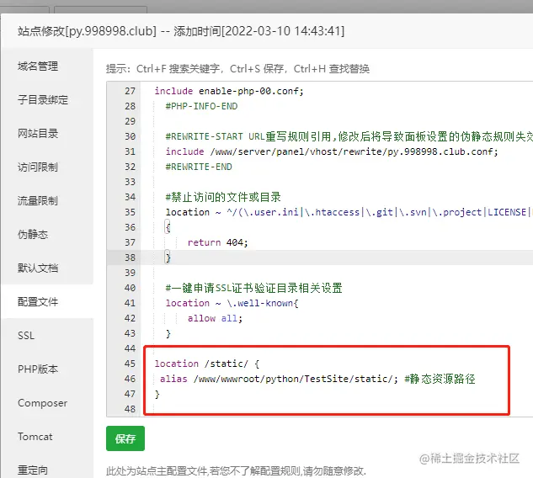Click line number 35 in gutter
The height and width of the screenshot is (478, 533).
[x=130, y=212]
